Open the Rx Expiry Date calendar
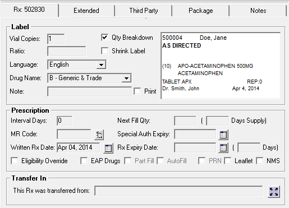The height and width of the screenshot is (208, 289). (x=223, y=148)
